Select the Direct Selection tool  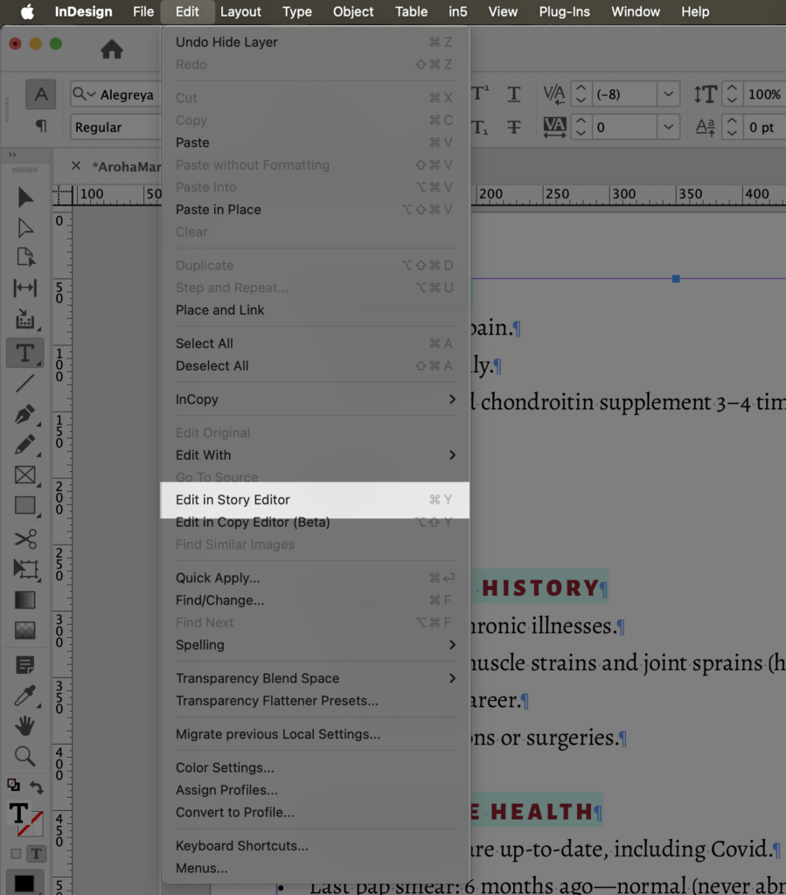[x=25, y=228]
